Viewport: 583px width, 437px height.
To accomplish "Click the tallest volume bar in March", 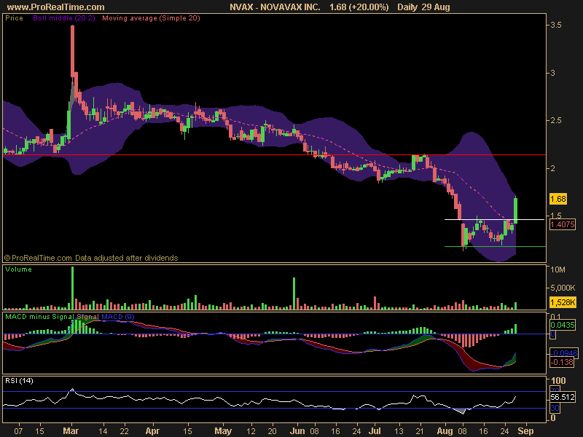I will [x=72, y=288].
